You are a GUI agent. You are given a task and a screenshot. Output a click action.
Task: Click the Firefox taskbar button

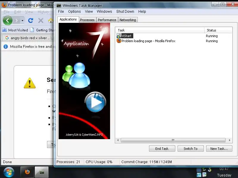27,172
